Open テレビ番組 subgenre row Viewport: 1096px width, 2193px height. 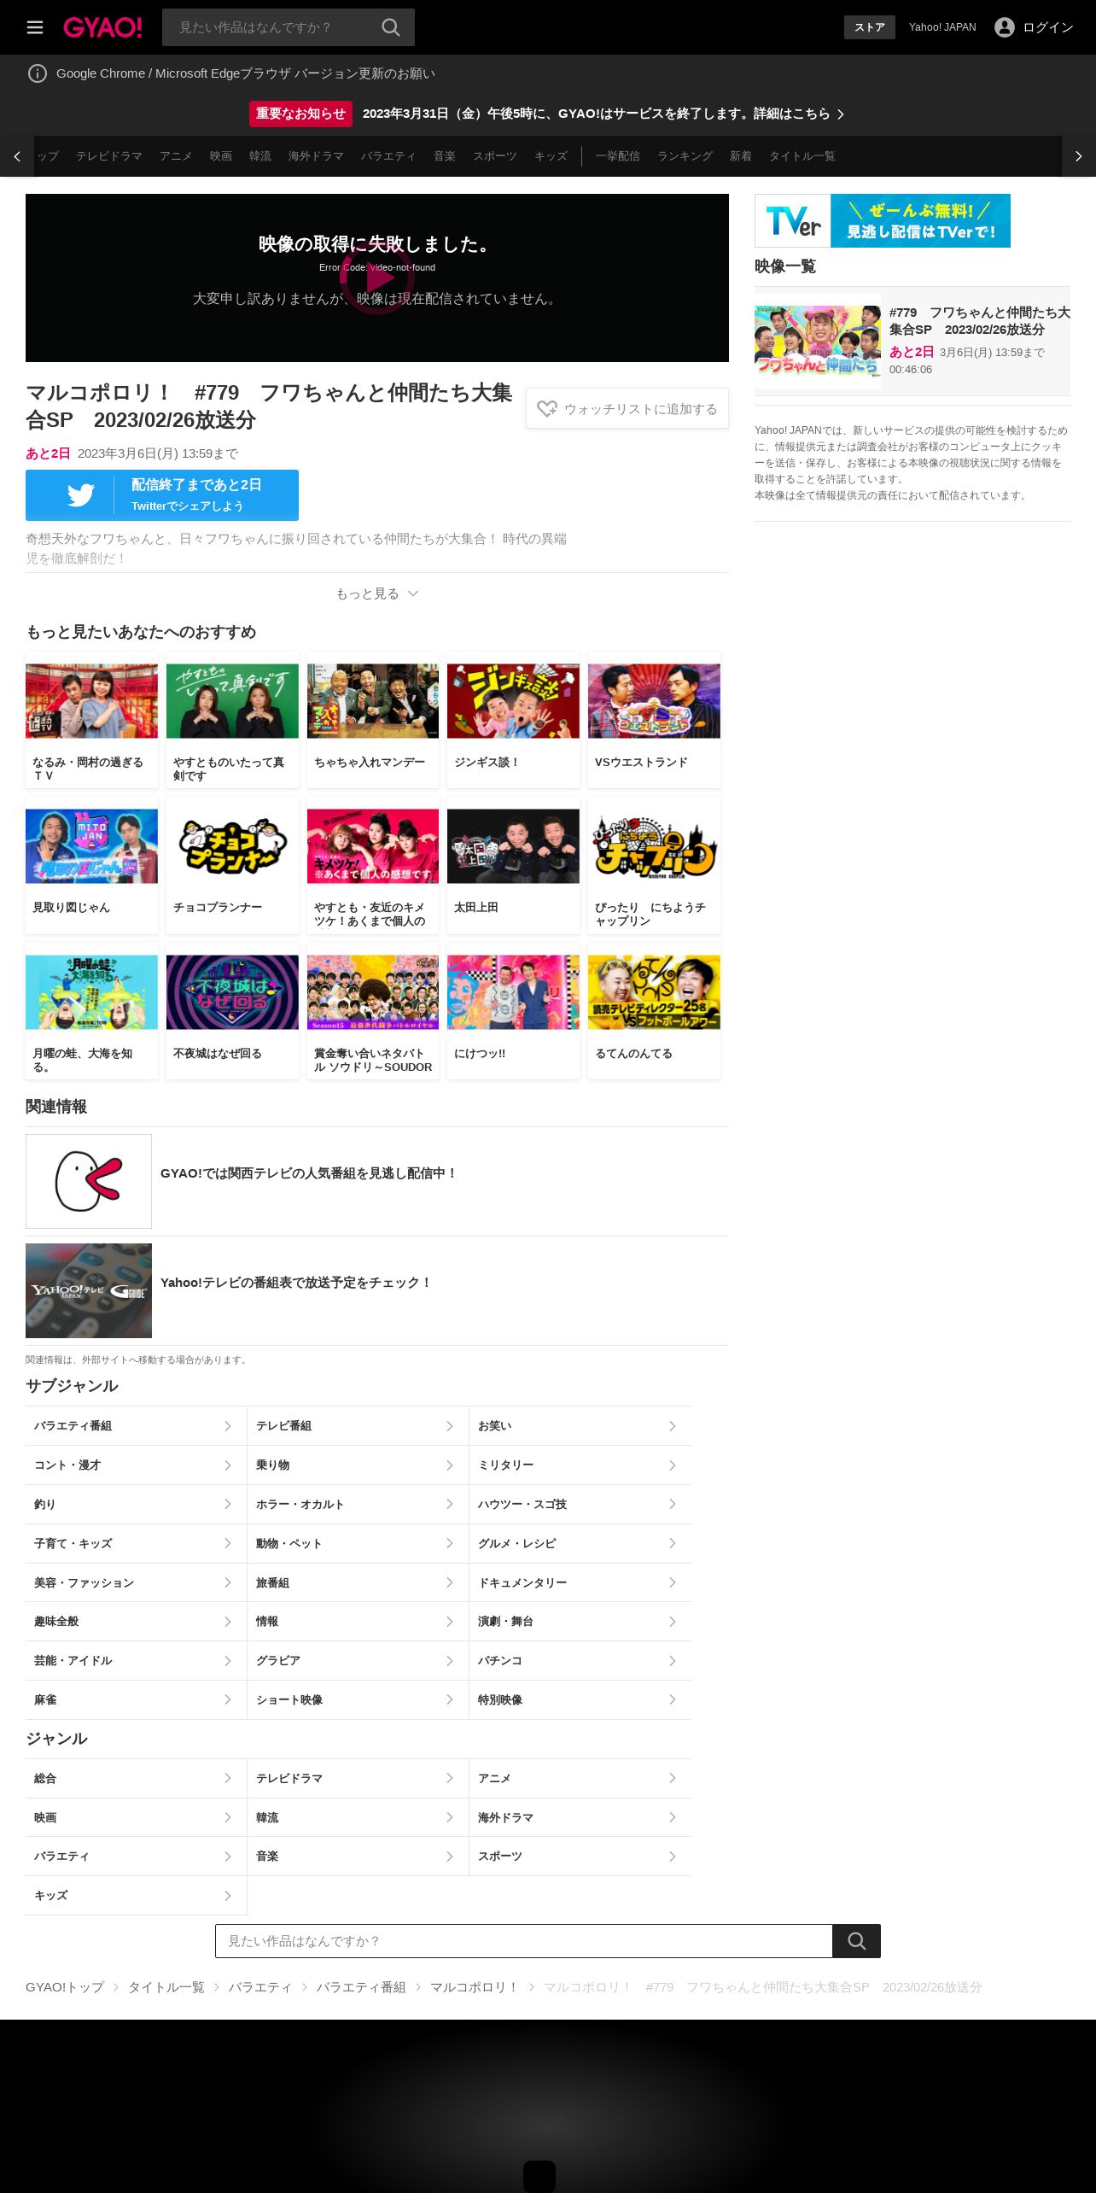[358, 1426]
